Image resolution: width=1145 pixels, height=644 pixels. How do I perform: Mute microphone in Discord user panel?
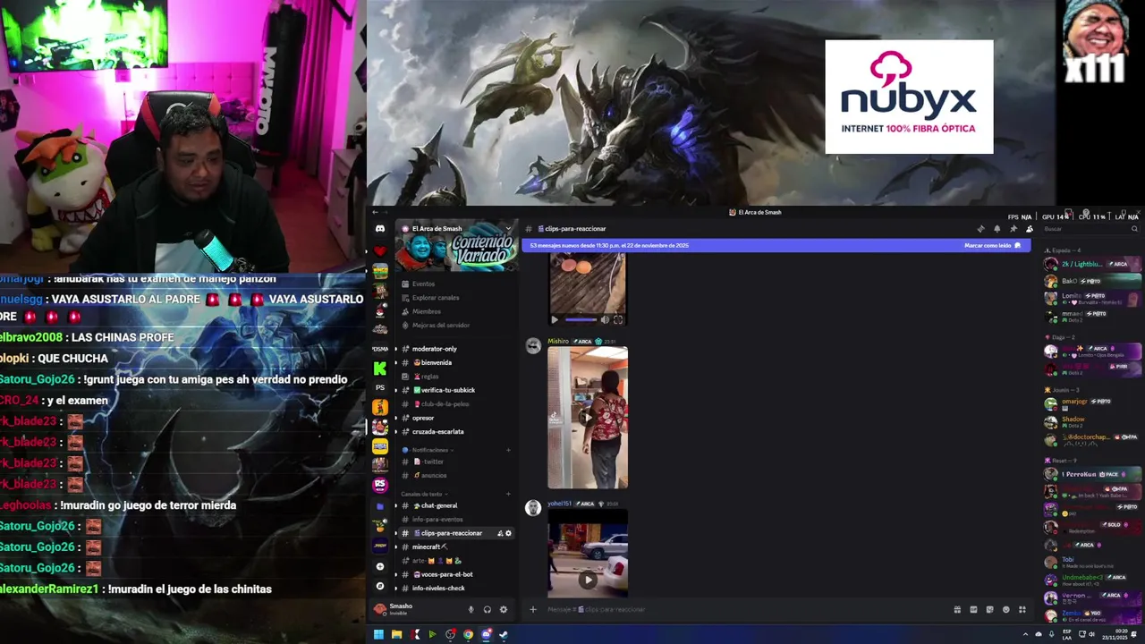(471, 609)
